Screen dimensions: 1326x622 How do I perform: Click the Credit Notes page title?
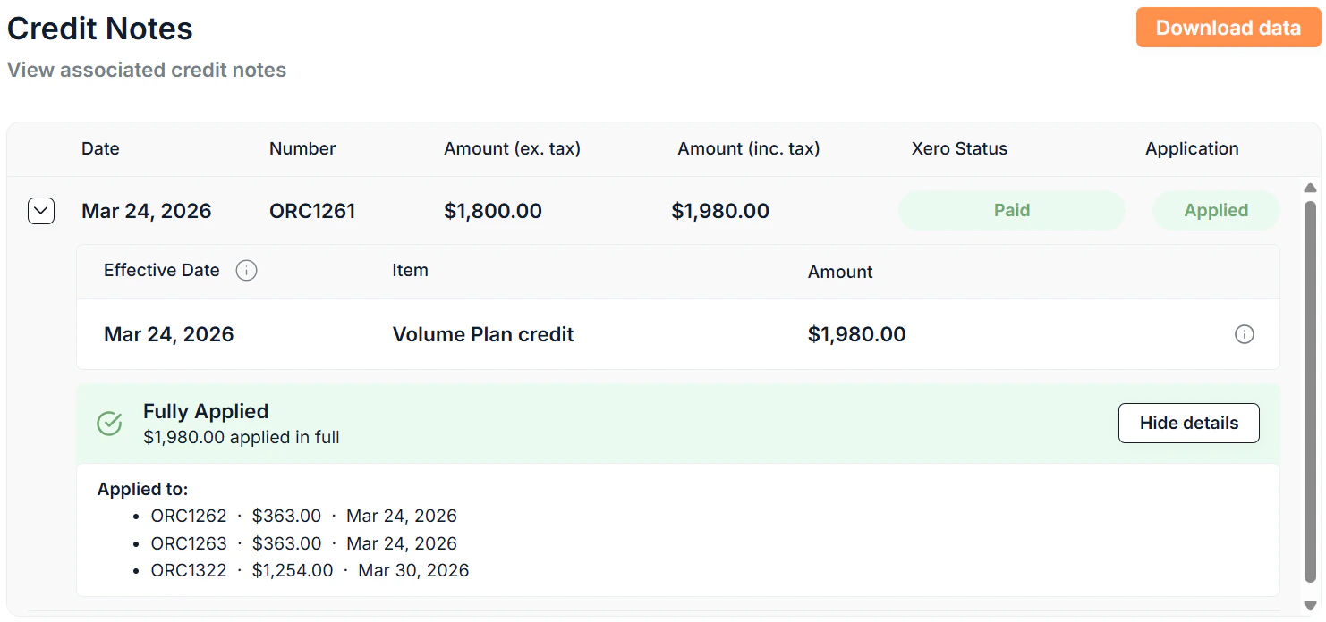pyautogui.click(x=99, y=29)
